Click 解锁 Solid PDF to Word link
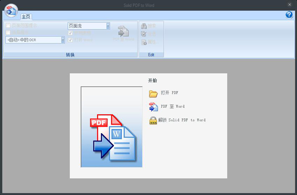Viewport: 297px width, 195px height. 182,120
